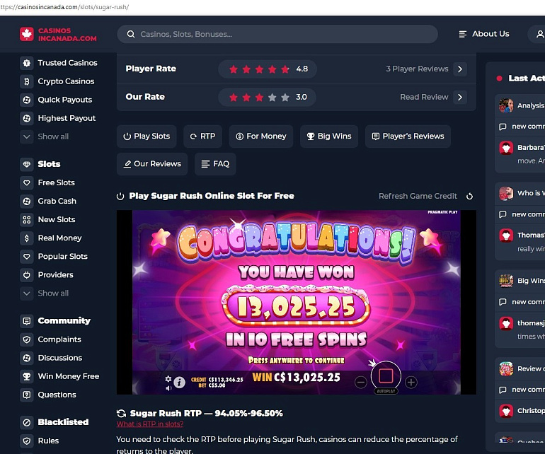Click the FAQ button

point(215,164)
